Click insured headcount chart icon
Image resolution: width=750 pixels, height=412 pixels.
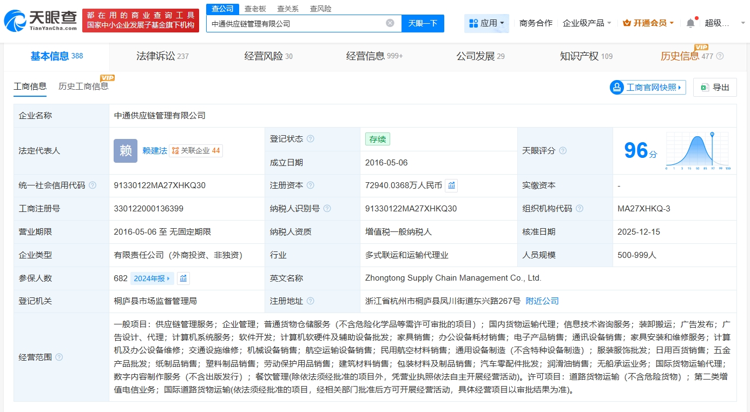coord(183,278)
